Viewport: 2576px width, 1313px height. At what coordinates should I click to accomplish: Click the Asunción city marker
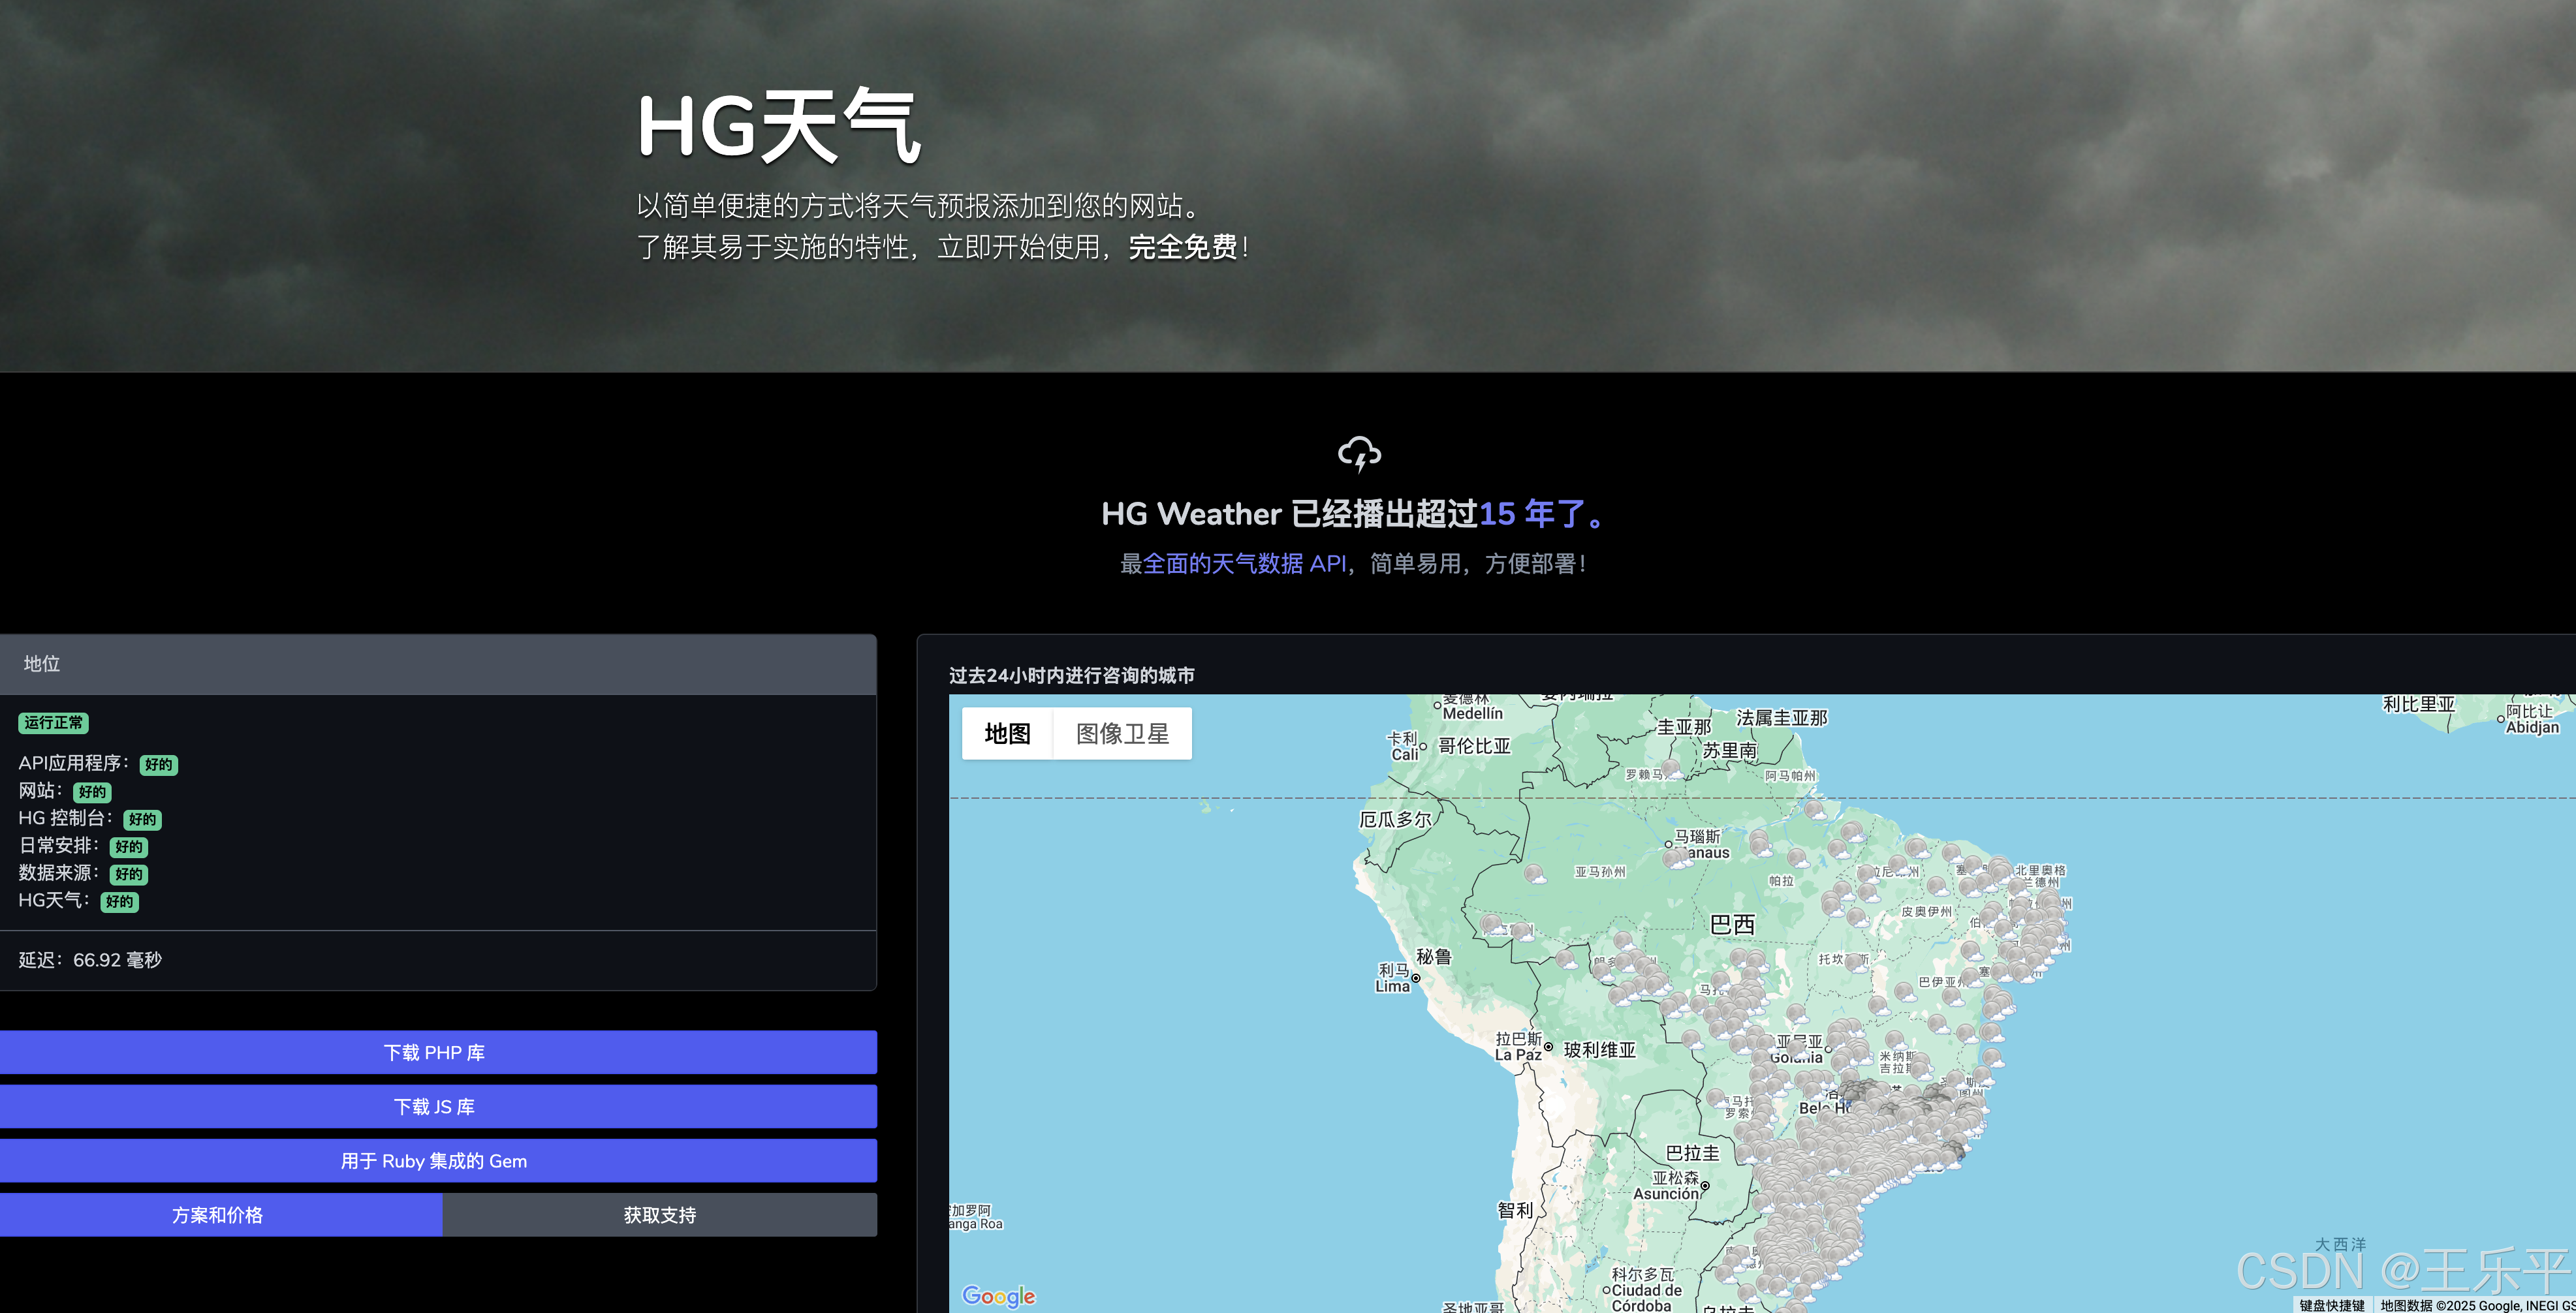pyautogui.click(x=1705, y=1186)
